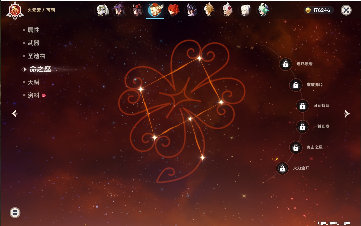Open the grid menu button at bottom-left
This screenshot has width=361, height=226.
pyautogui.click(x=15, y=213)
